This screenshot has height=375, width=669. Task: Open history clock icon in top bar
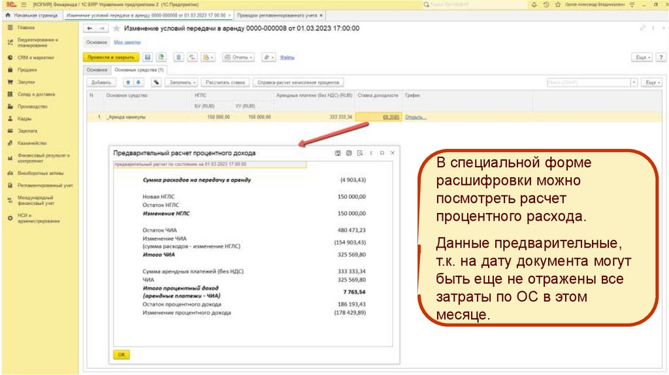[x=546, y=5]
